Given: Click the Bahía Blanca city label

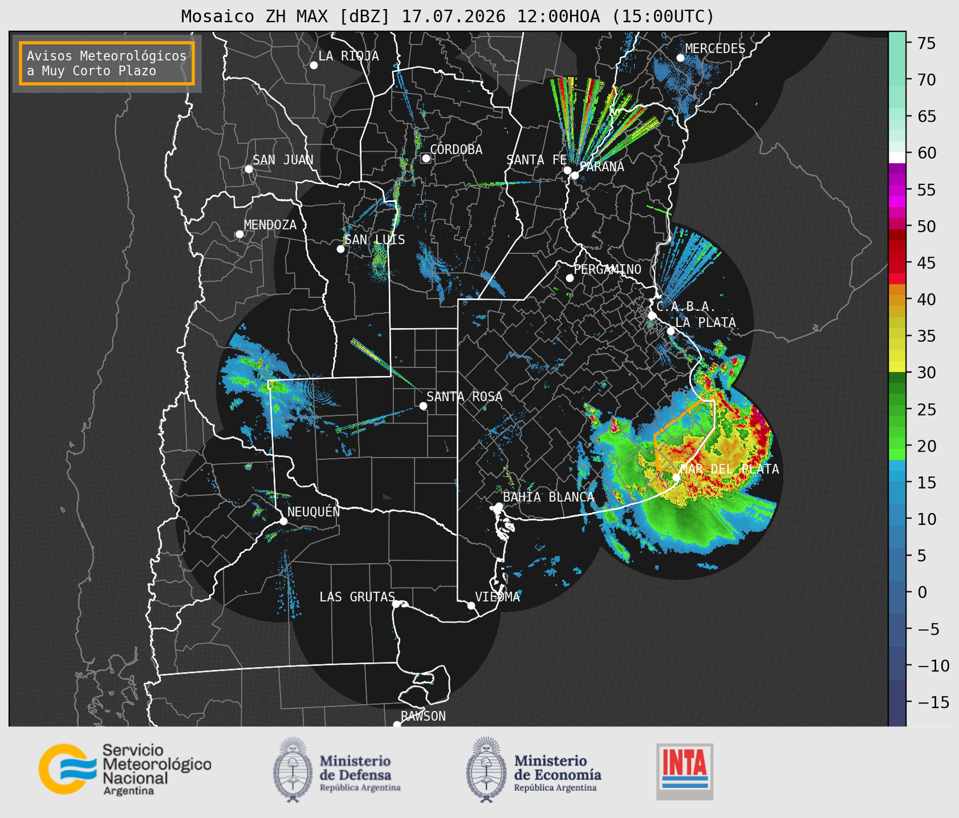Looking at the screenshot, I should pos(549,497).
